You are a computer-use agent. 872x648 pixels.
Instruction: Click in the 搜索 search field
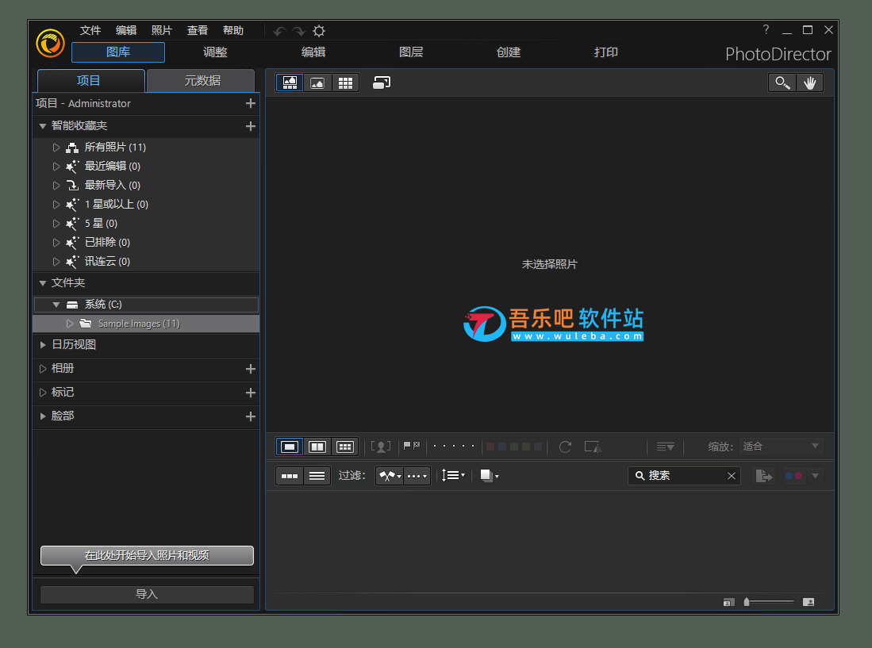[684, 476]
